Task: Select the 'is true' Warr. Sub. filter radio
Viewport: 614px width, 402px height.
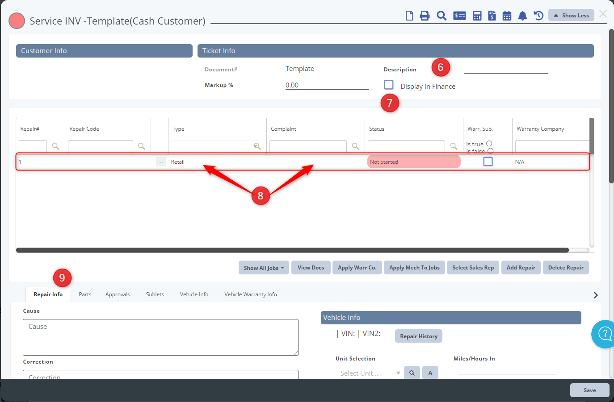Action: (489, 144)
